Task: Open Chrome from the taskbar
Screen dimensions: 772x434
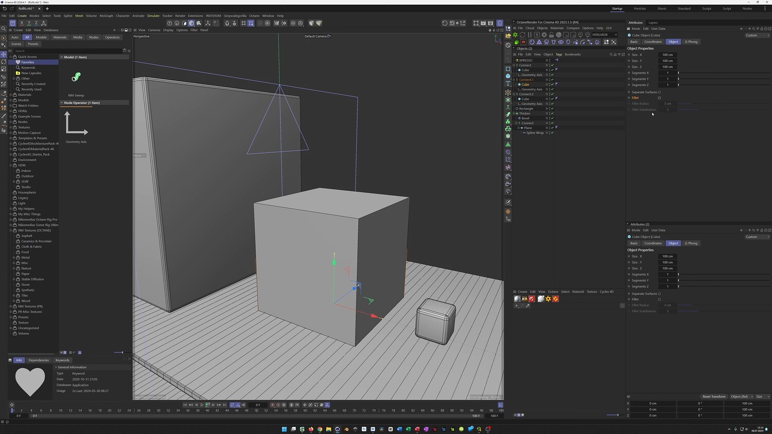Action: [x=320, y=429]
